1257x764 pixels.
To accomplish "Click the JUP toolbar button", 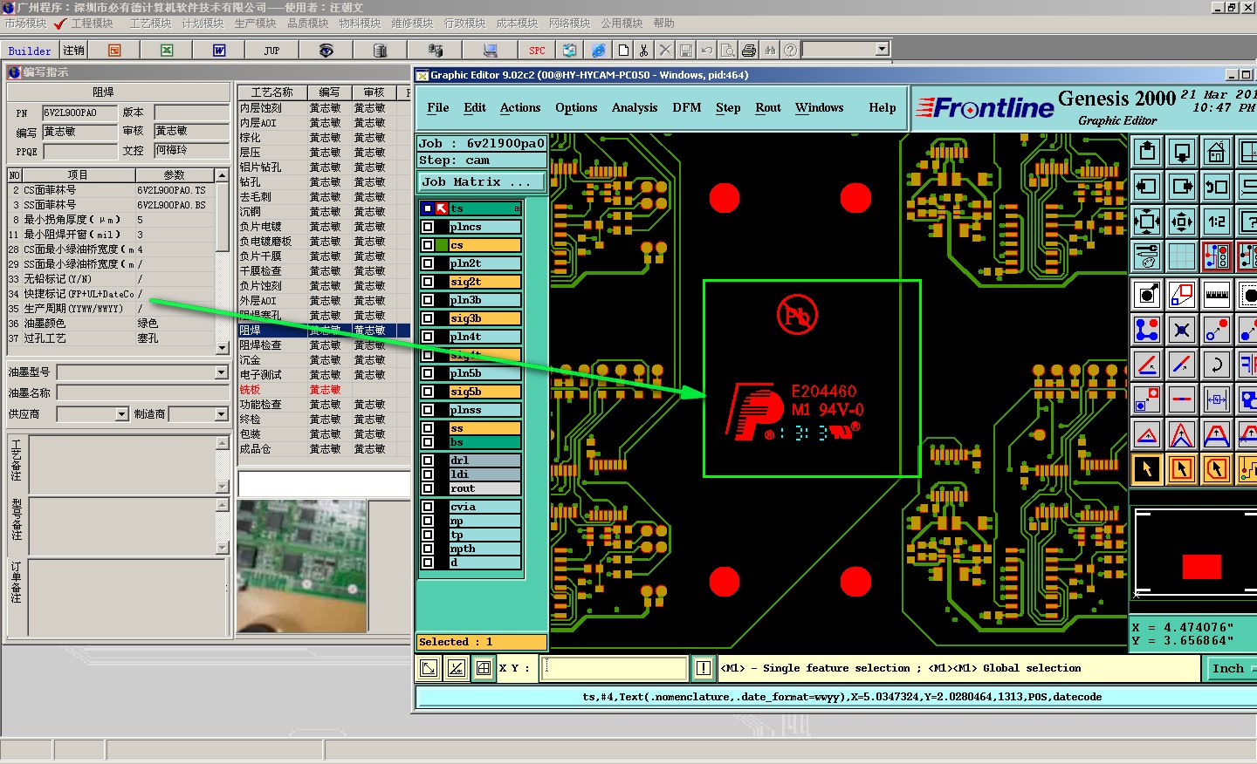I will [271, 51].
